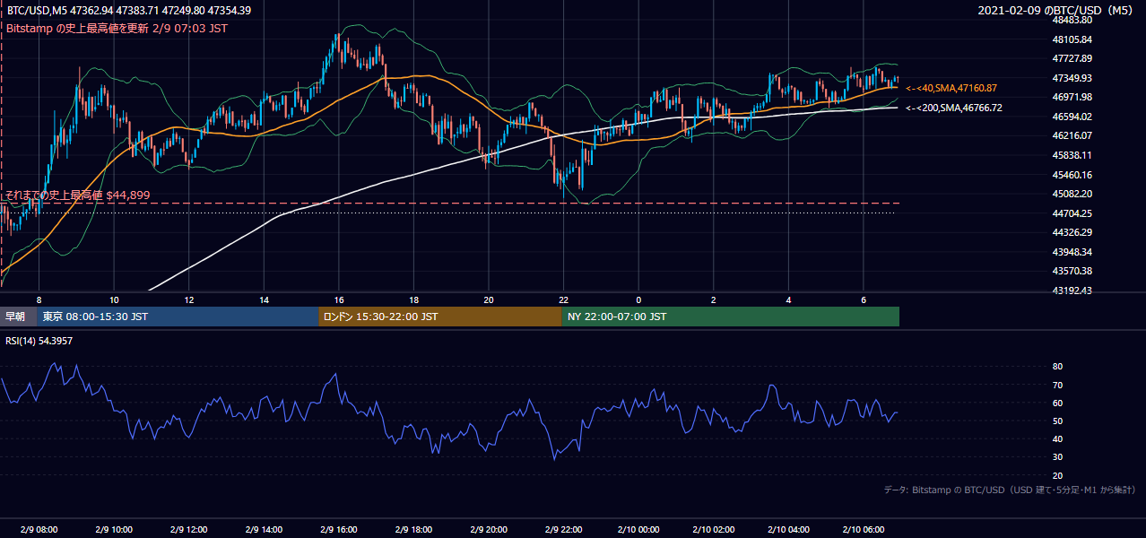Click the Bitstamp data source footnote
Screen dimensions: 1146x538
[1010, 490]
